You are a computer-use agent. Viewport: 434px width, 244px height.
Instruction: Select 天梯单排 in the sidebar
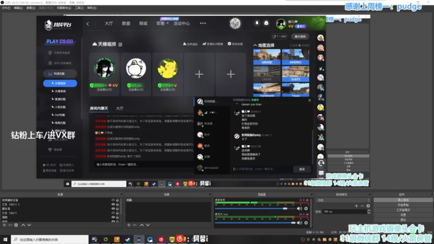pyautogui.click(x=60, y=91)
